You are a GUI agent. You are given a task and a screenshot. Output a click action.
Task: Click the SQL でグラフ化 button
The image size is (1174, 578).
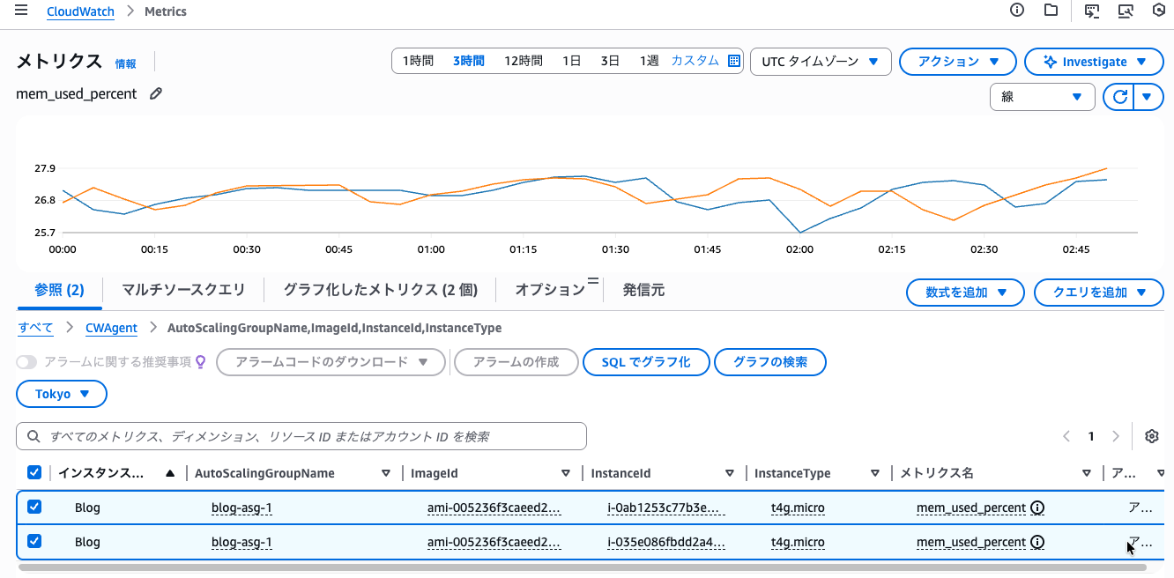tap(645, 362)
